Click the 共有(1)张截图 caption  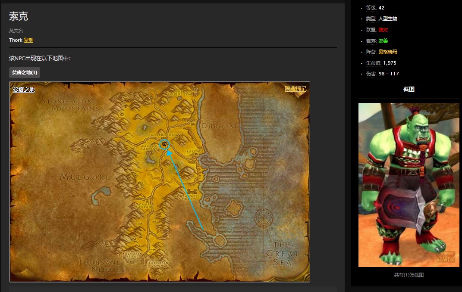point(409,275)
